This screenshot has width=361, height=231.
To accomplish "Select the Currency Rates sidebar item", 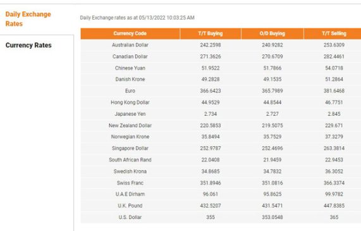I will point(28,45).
